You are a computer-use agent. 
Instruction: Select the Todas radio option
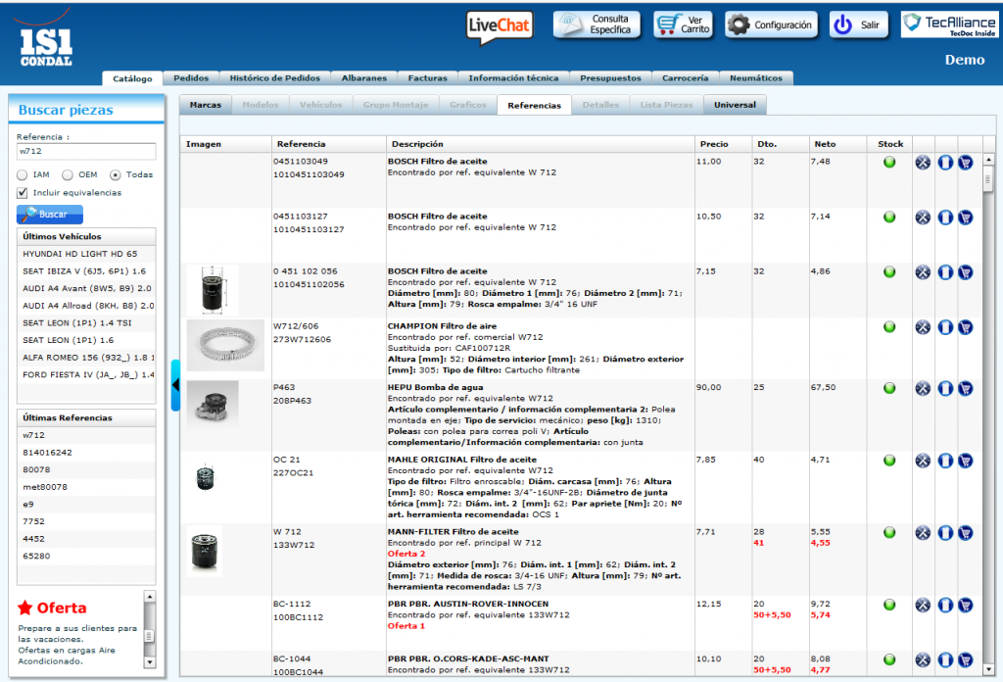coord(116,175)
